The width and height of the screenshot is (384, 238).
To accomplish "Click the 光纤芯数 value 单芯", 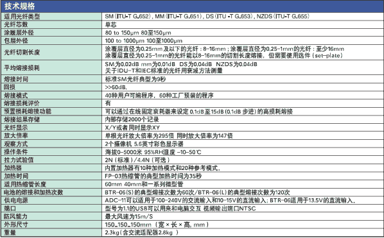I will click(110, 25).
